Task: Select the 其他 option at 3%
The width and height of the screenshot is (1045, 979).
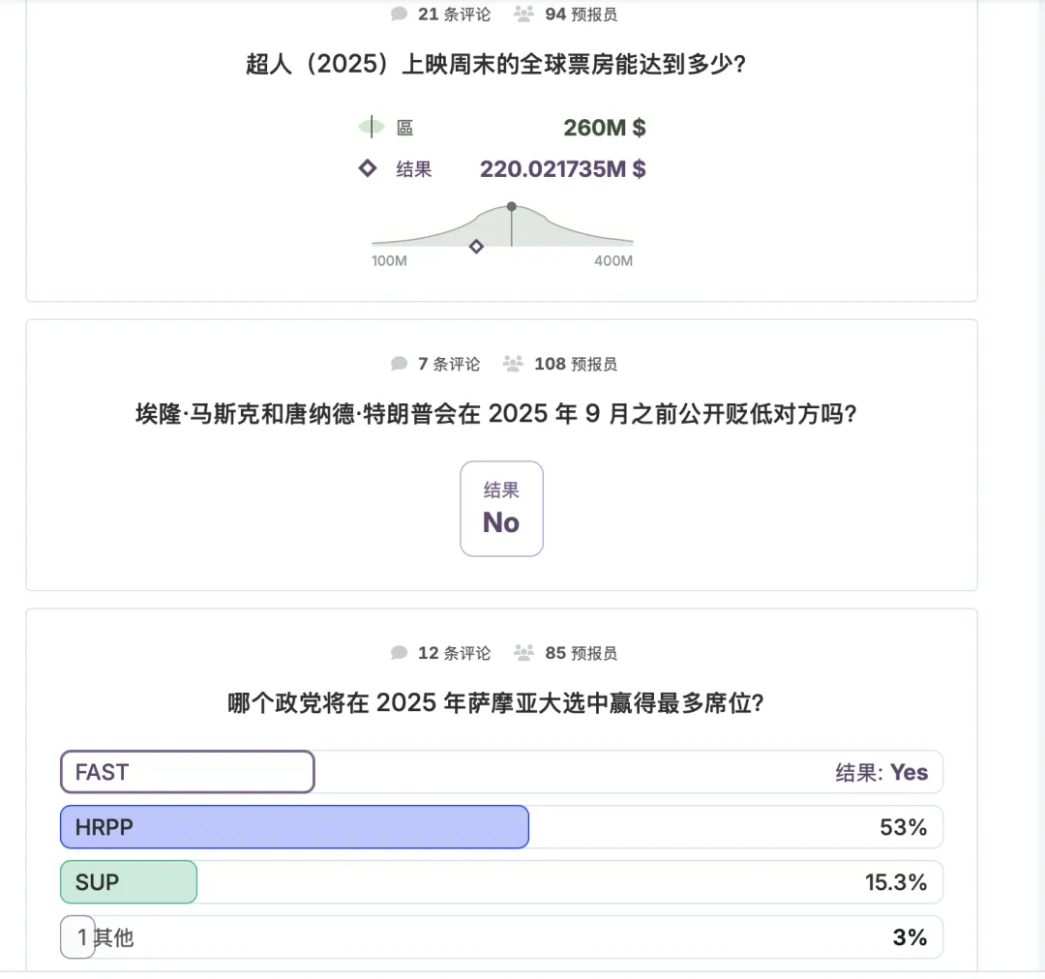Action: point(104,937)
